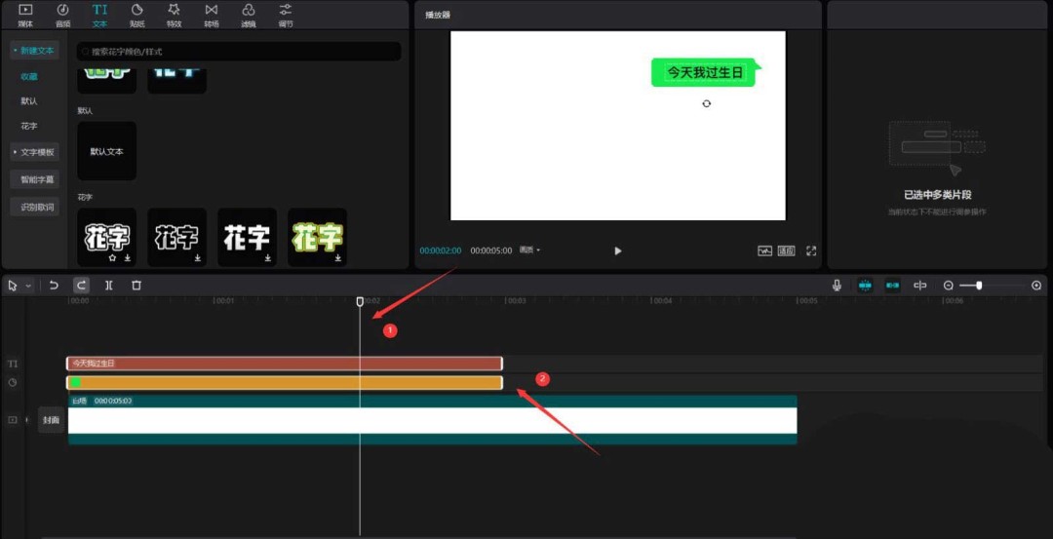The image size is (1053, 539).
Task: Click the split clip tool icon
Action: (x=109, y=286)
